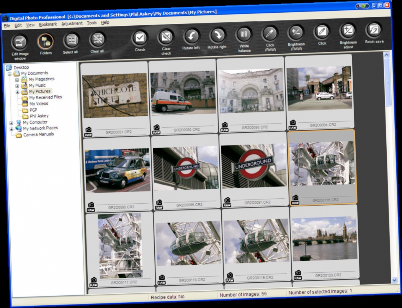Open the Bookmark menu
The height and width of the screenshot is (308, 402).
click(48, 24)
